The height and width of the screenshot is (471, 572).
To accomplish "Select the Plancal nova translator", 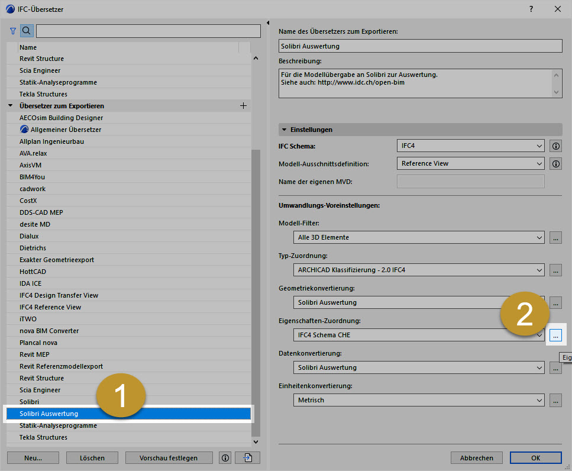I will [128, 343].
